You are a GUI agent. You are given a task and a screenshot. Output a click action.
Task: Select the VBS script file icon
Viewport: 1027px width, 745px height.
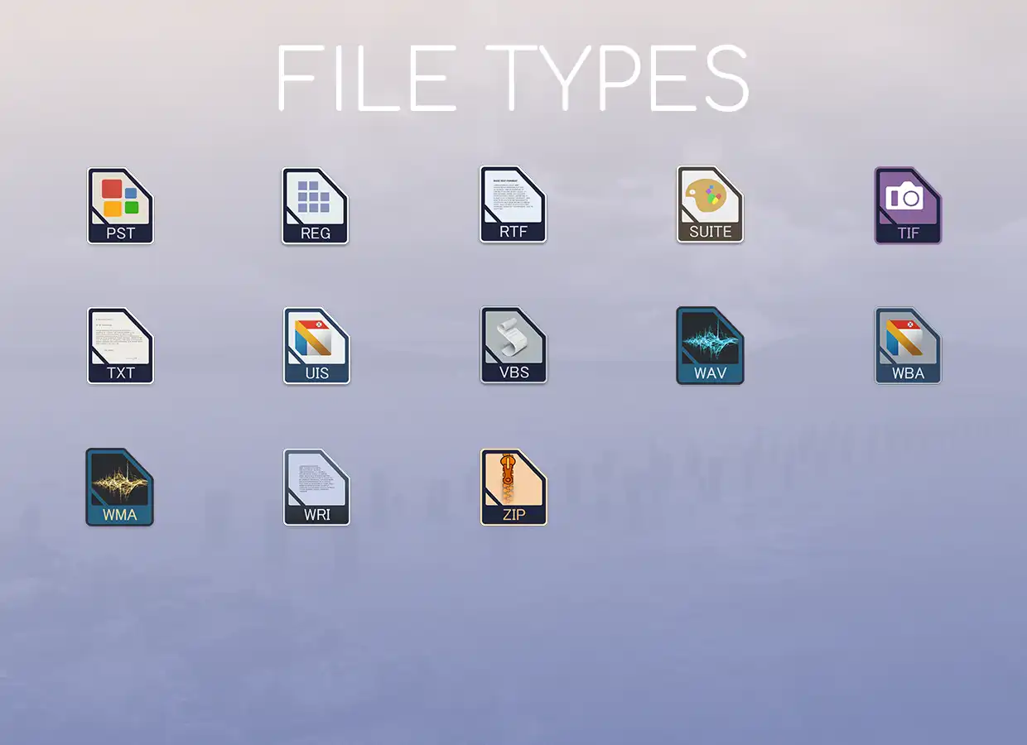tap(513, 346)
